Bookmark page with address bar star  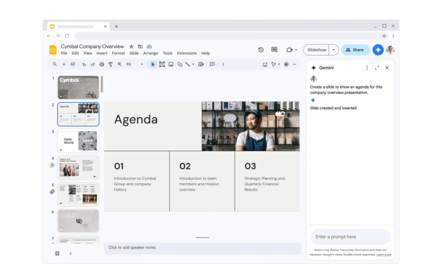384,36
